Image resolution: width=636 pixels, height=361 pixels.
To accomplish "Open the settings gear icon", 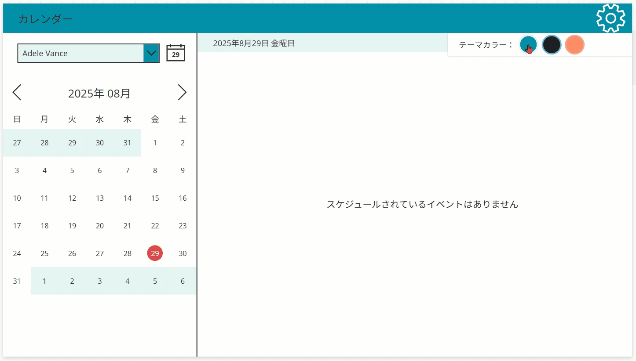I will [x=610, y=18].
